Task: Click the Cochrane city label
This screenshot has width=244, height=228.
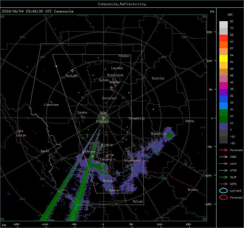Action: pyautogui.click(x=89, y=152)
